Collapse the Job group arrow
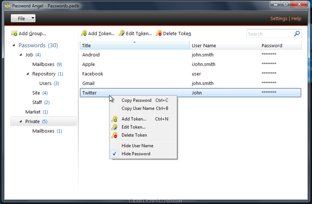312x204 pixels. 21,55
